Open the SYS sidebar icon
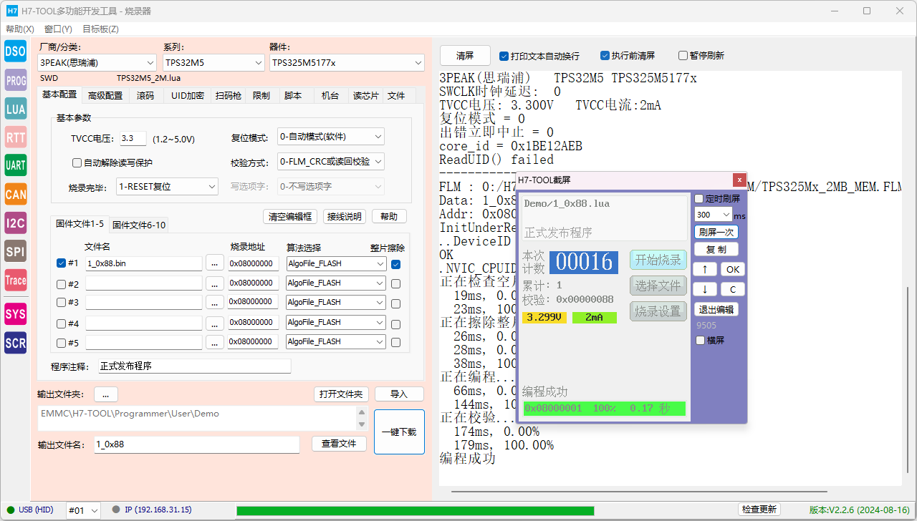 [x=15, y=314]
